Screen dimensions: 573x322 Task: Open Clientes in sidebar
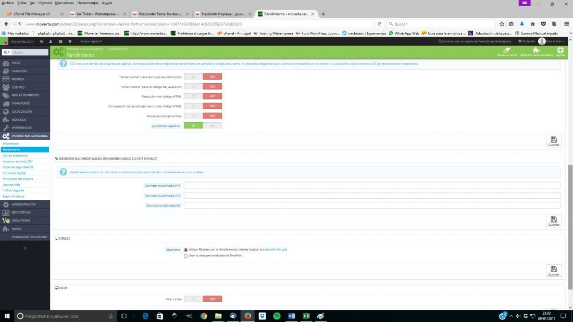point(25,87)
